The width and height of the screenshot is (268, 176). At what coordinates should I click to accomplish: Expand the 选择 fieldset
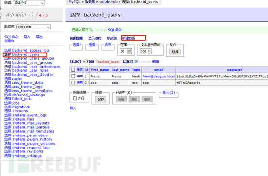click(76, 45)
